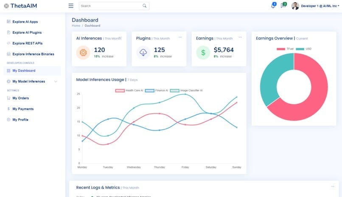Toggle Finance AI legend series

[x=157, y=91]
